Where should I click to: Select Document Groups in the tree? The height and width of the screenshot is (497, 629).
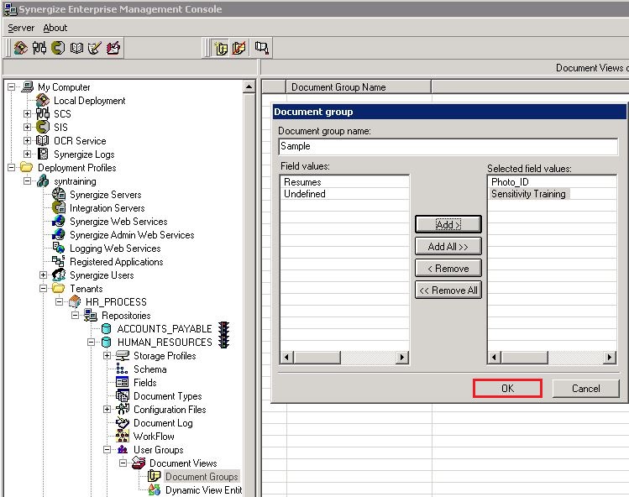[202, 477]
